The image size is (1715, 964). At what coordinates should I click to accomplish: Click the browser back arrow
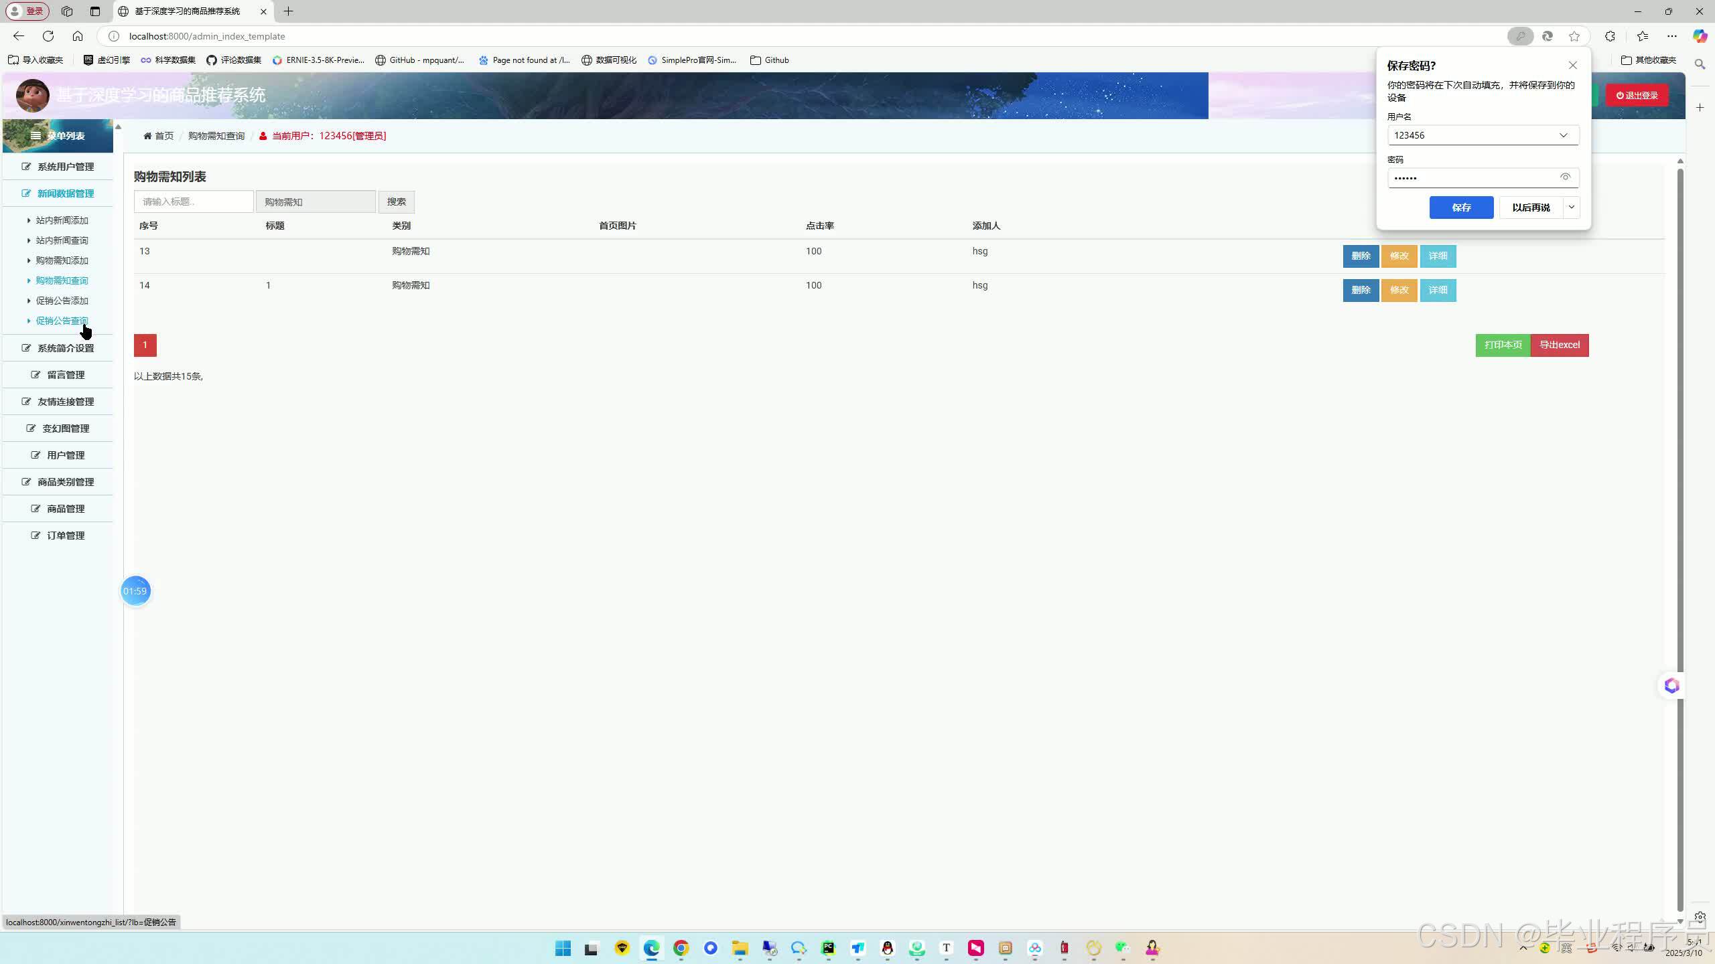pyautogui.click(x=19, y=36)
